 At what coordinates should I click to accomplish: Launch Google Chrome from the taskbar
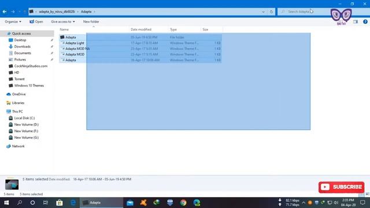[x=183, y=203]
